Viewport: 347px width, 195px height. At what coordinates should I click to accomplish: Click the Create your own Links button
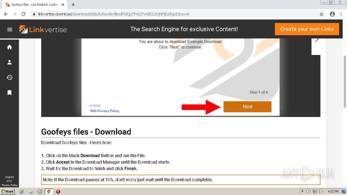click(307, 29)
